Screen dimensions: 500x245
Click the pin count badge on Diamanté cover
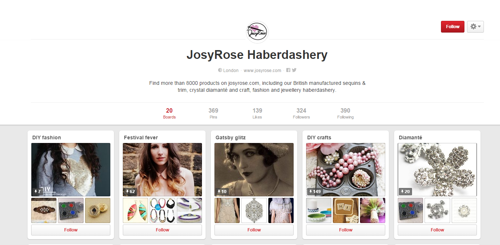click(x=405, y=192)
